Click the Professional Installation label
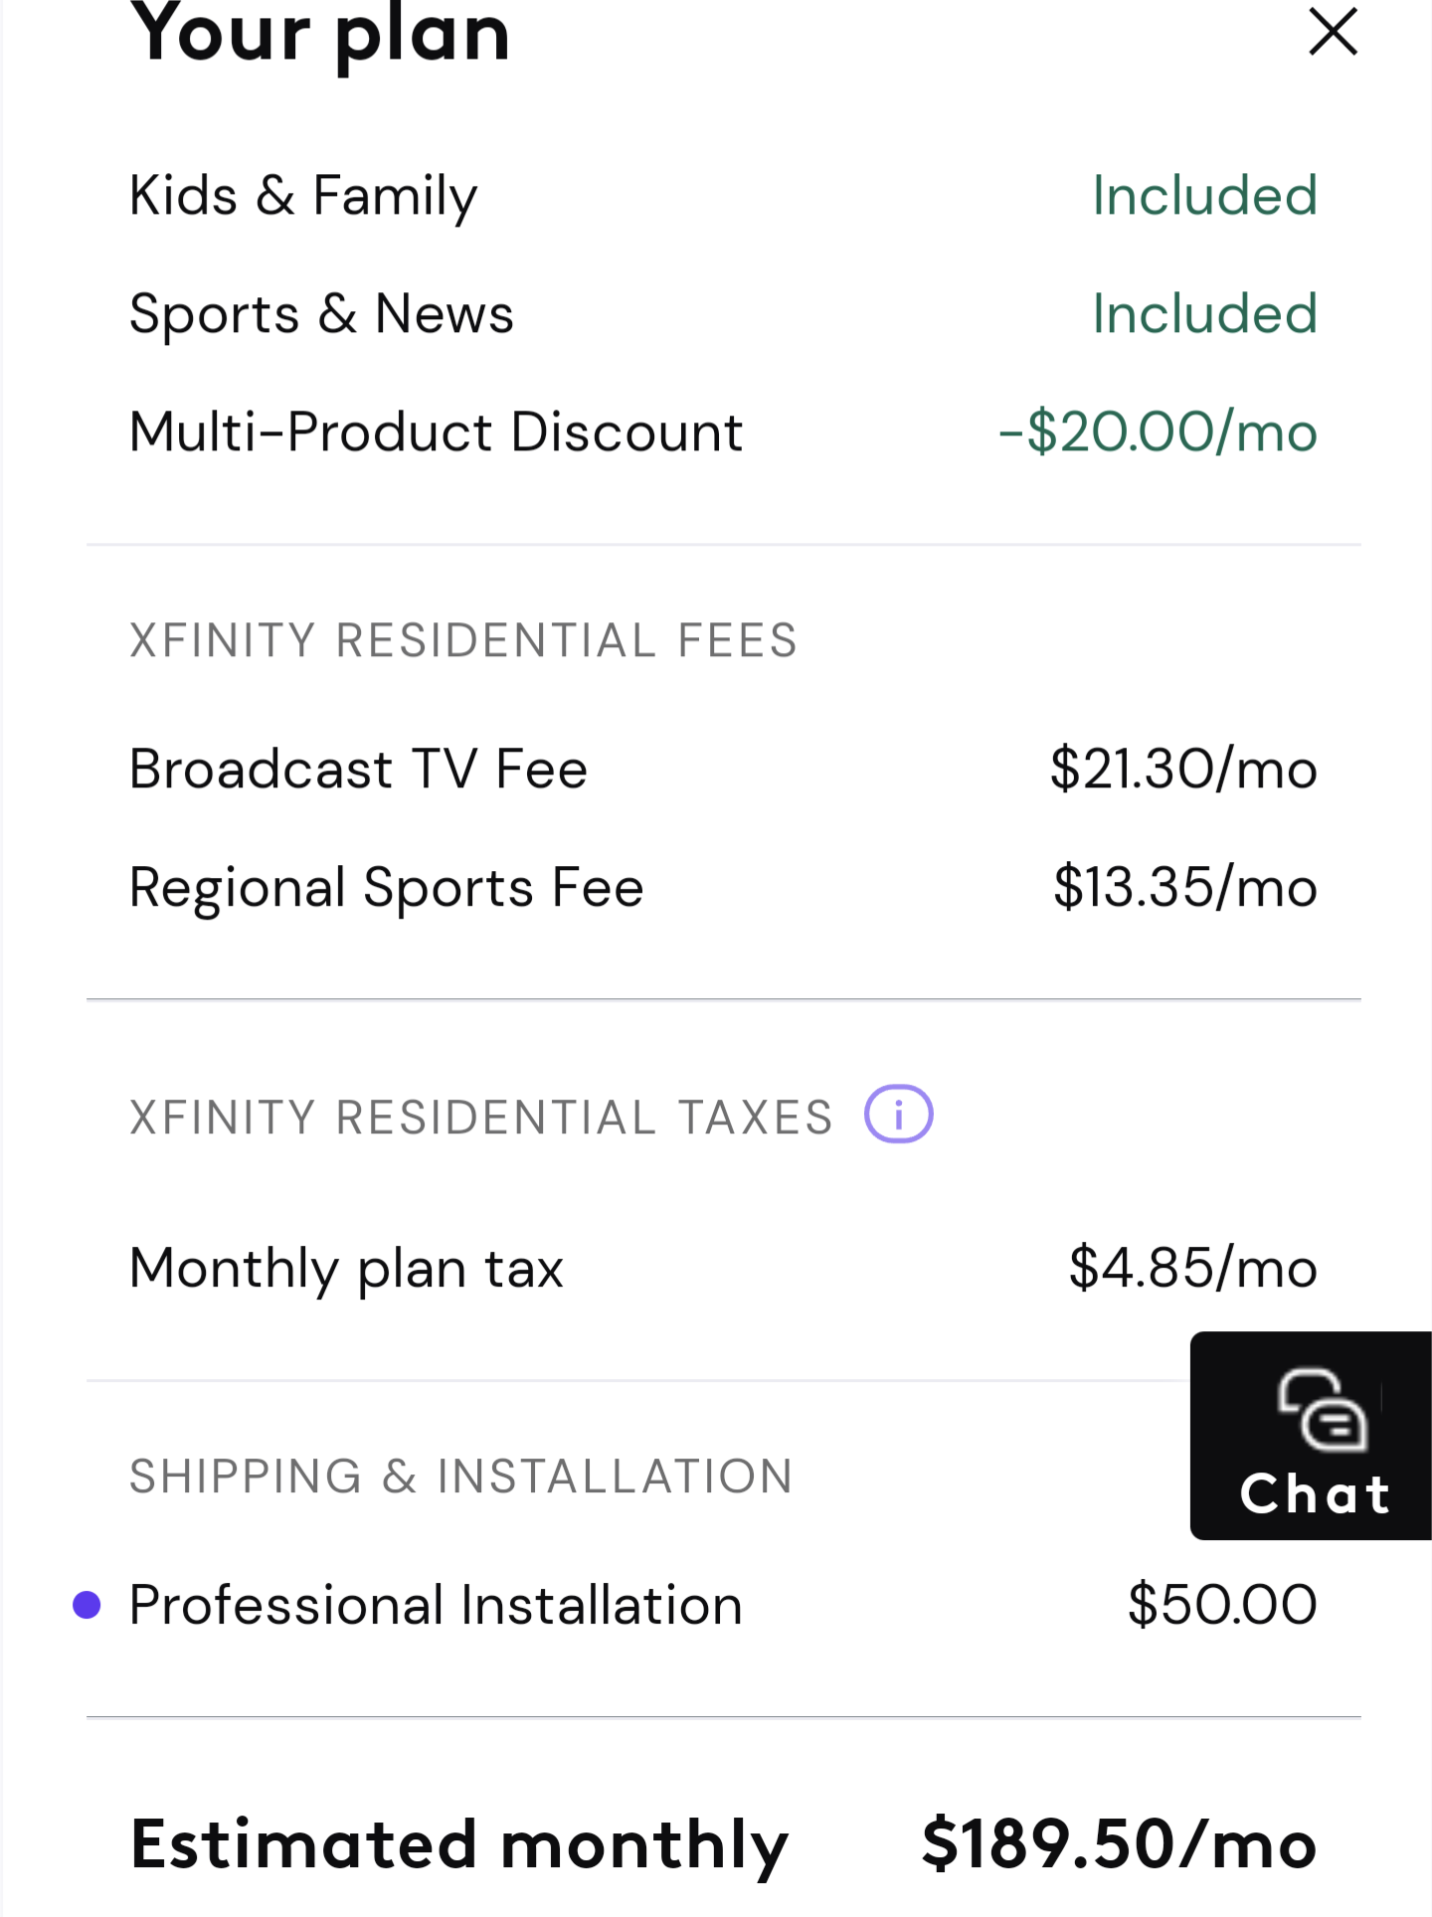 coord(436,1605)
